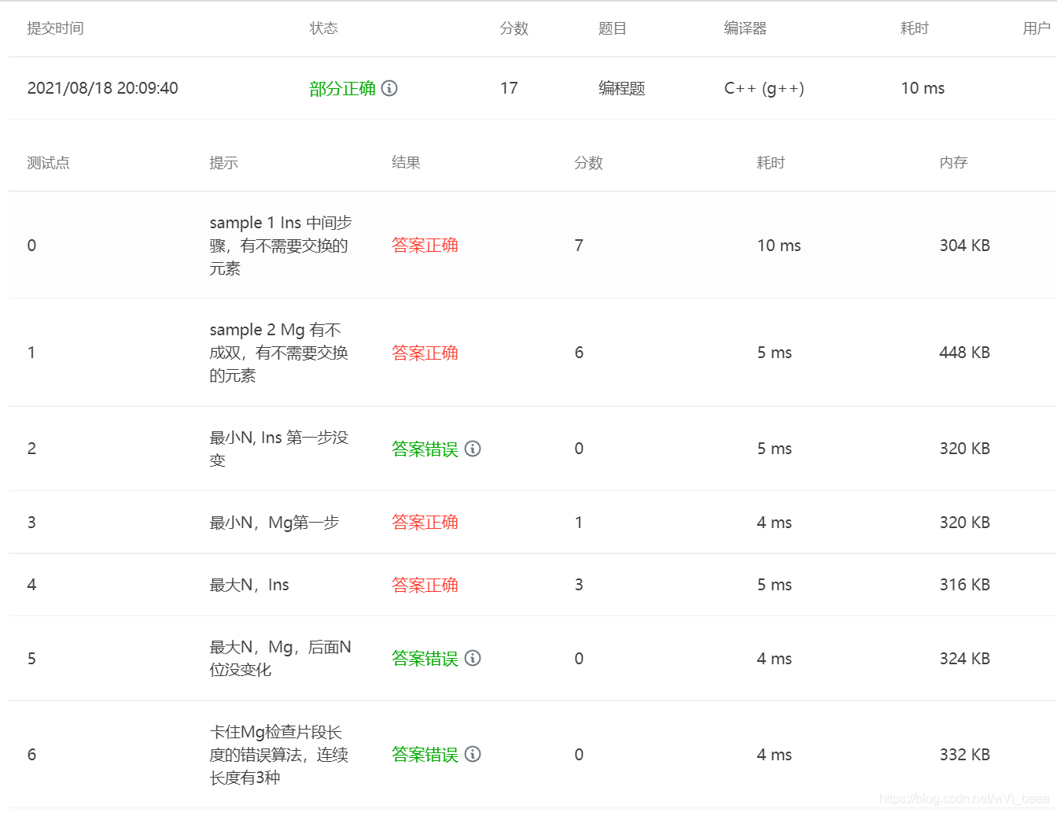The image size is (1057, 813).
Task: Click memory value 332 KB
Action: coord(964,754)
